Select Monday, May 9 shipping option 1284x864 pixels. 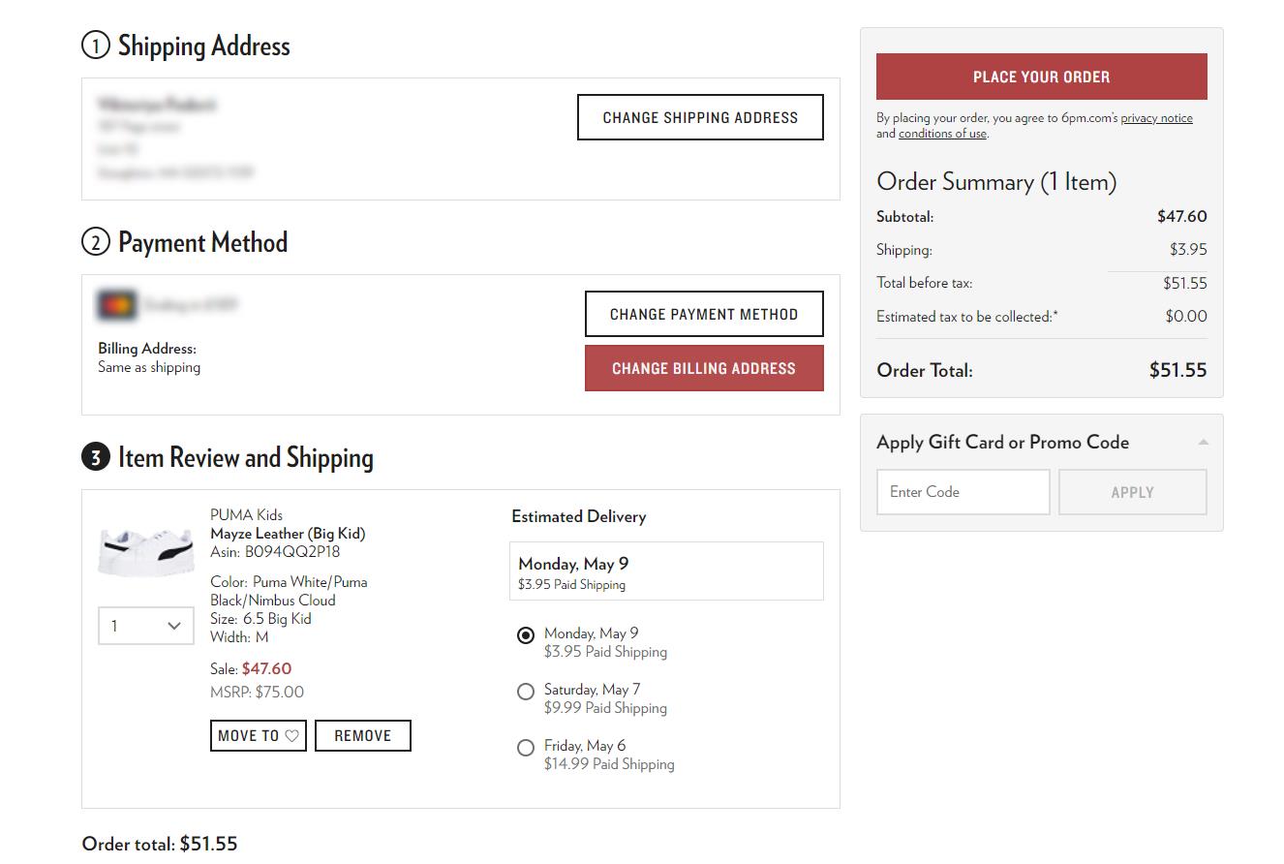(x=526, y=635)
